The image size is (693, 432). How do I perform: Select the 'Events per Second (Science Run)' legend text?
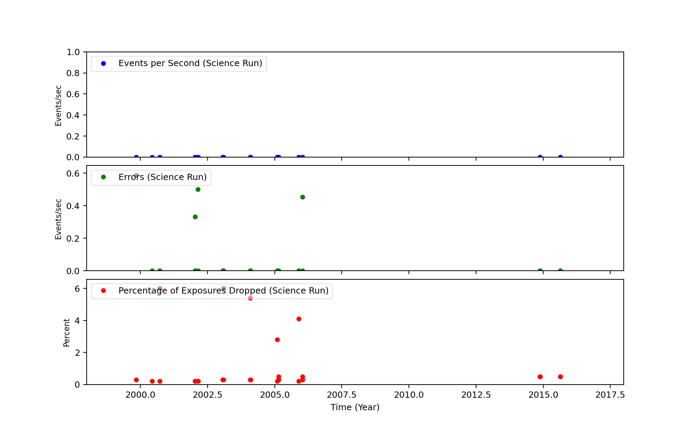[x=190, y=64]
